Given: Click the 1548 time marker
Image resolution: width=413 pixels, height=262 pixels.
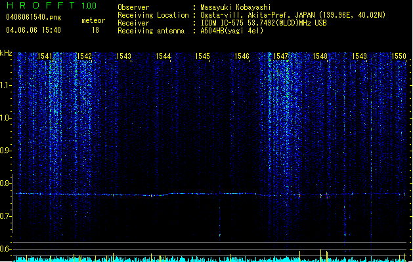Looking at the screenshot, I should pyautogui.click(x=320, y=56).
